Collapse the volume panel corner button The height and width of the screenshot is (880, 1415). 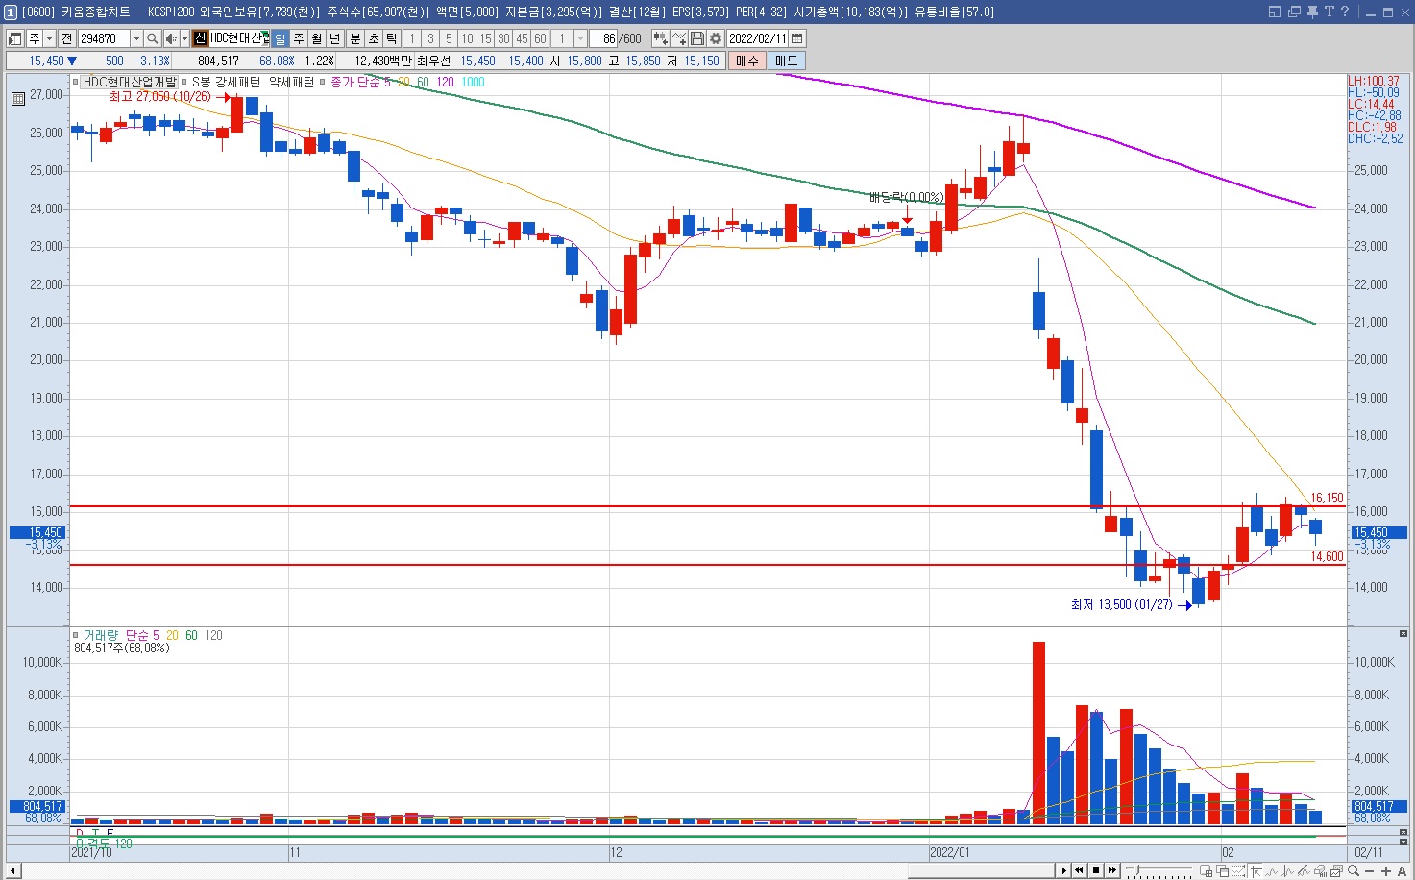click(1403, 633)
